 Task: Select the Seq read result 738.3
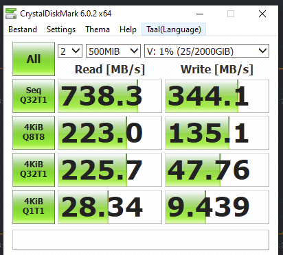pyautogui.click(x=110, y=96)
